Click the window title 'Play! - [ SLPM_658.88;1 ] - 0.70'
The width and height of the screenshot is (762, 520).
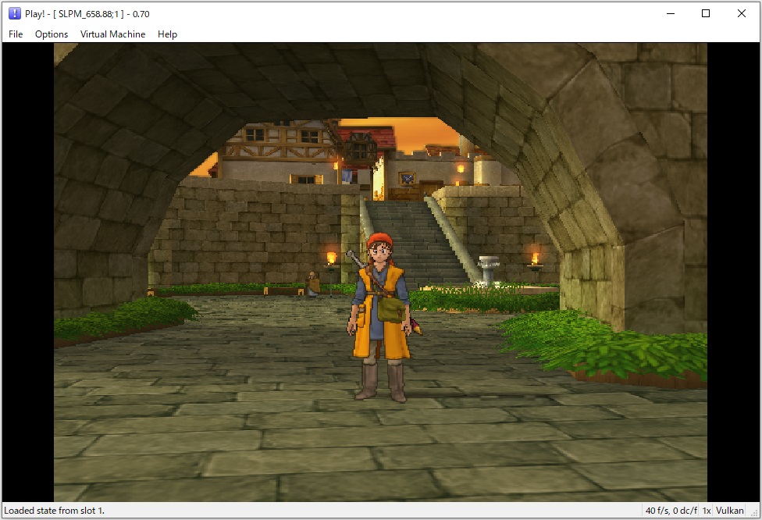[x=87, y=14]
